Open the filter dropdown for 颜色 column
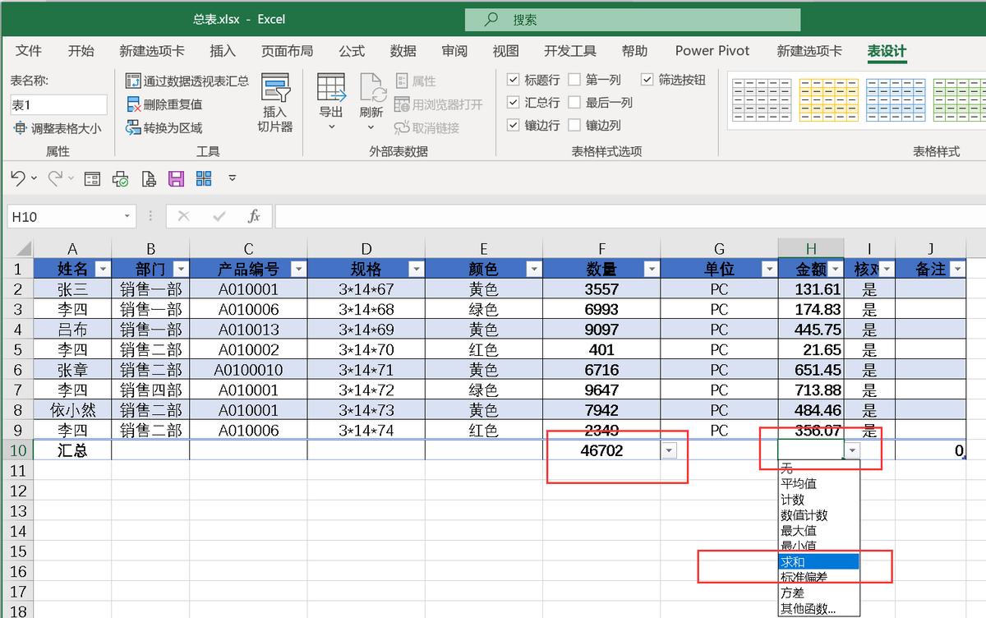This screenshot has width=986, height=618. tap(534, 269)
